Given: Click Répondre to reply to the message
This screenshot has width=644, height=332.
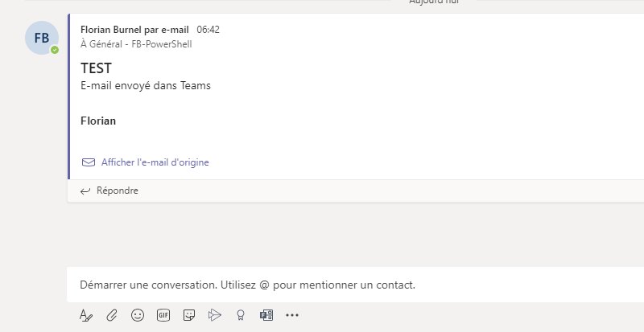Looking at the screenshot, I should [118, 191].
